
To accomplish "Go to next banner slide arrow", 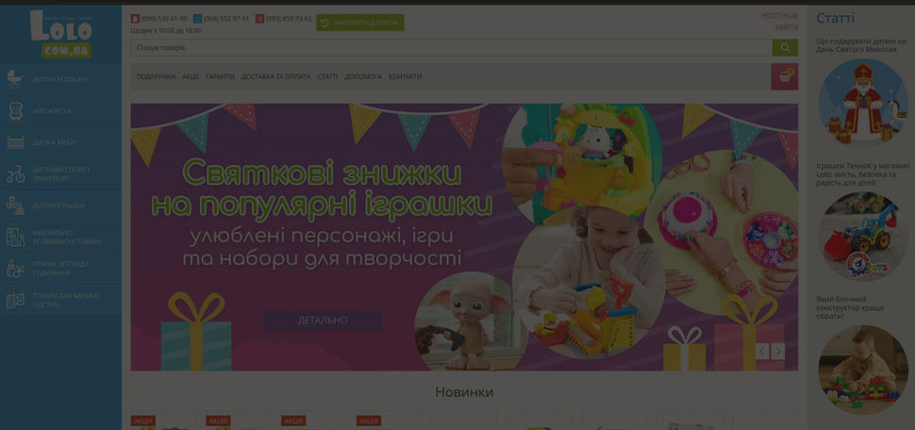I will (777, 351).
